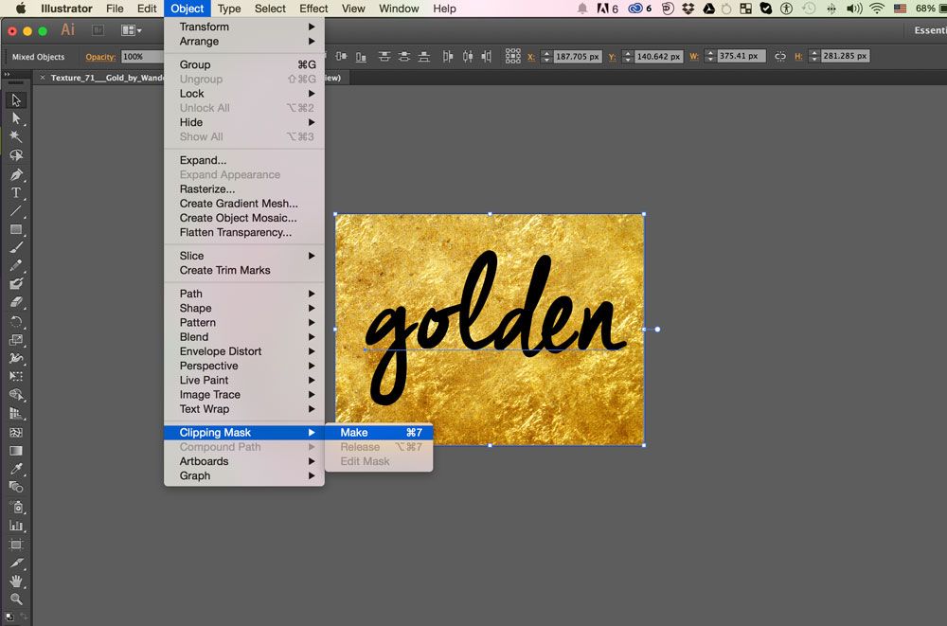Select the Column Graph tool

pos(16,526)
